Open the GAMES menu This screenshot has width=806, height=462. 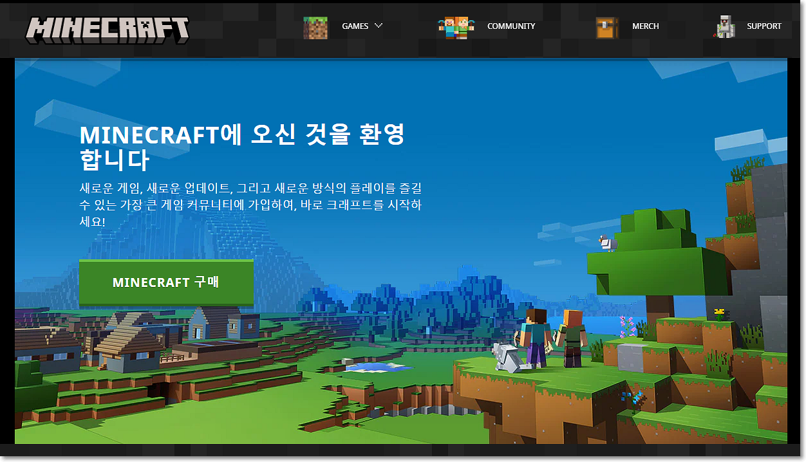coord(355,26)
